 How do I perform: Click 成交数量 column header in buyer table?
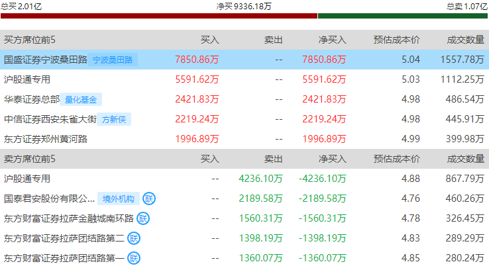[x=466, y=40]
